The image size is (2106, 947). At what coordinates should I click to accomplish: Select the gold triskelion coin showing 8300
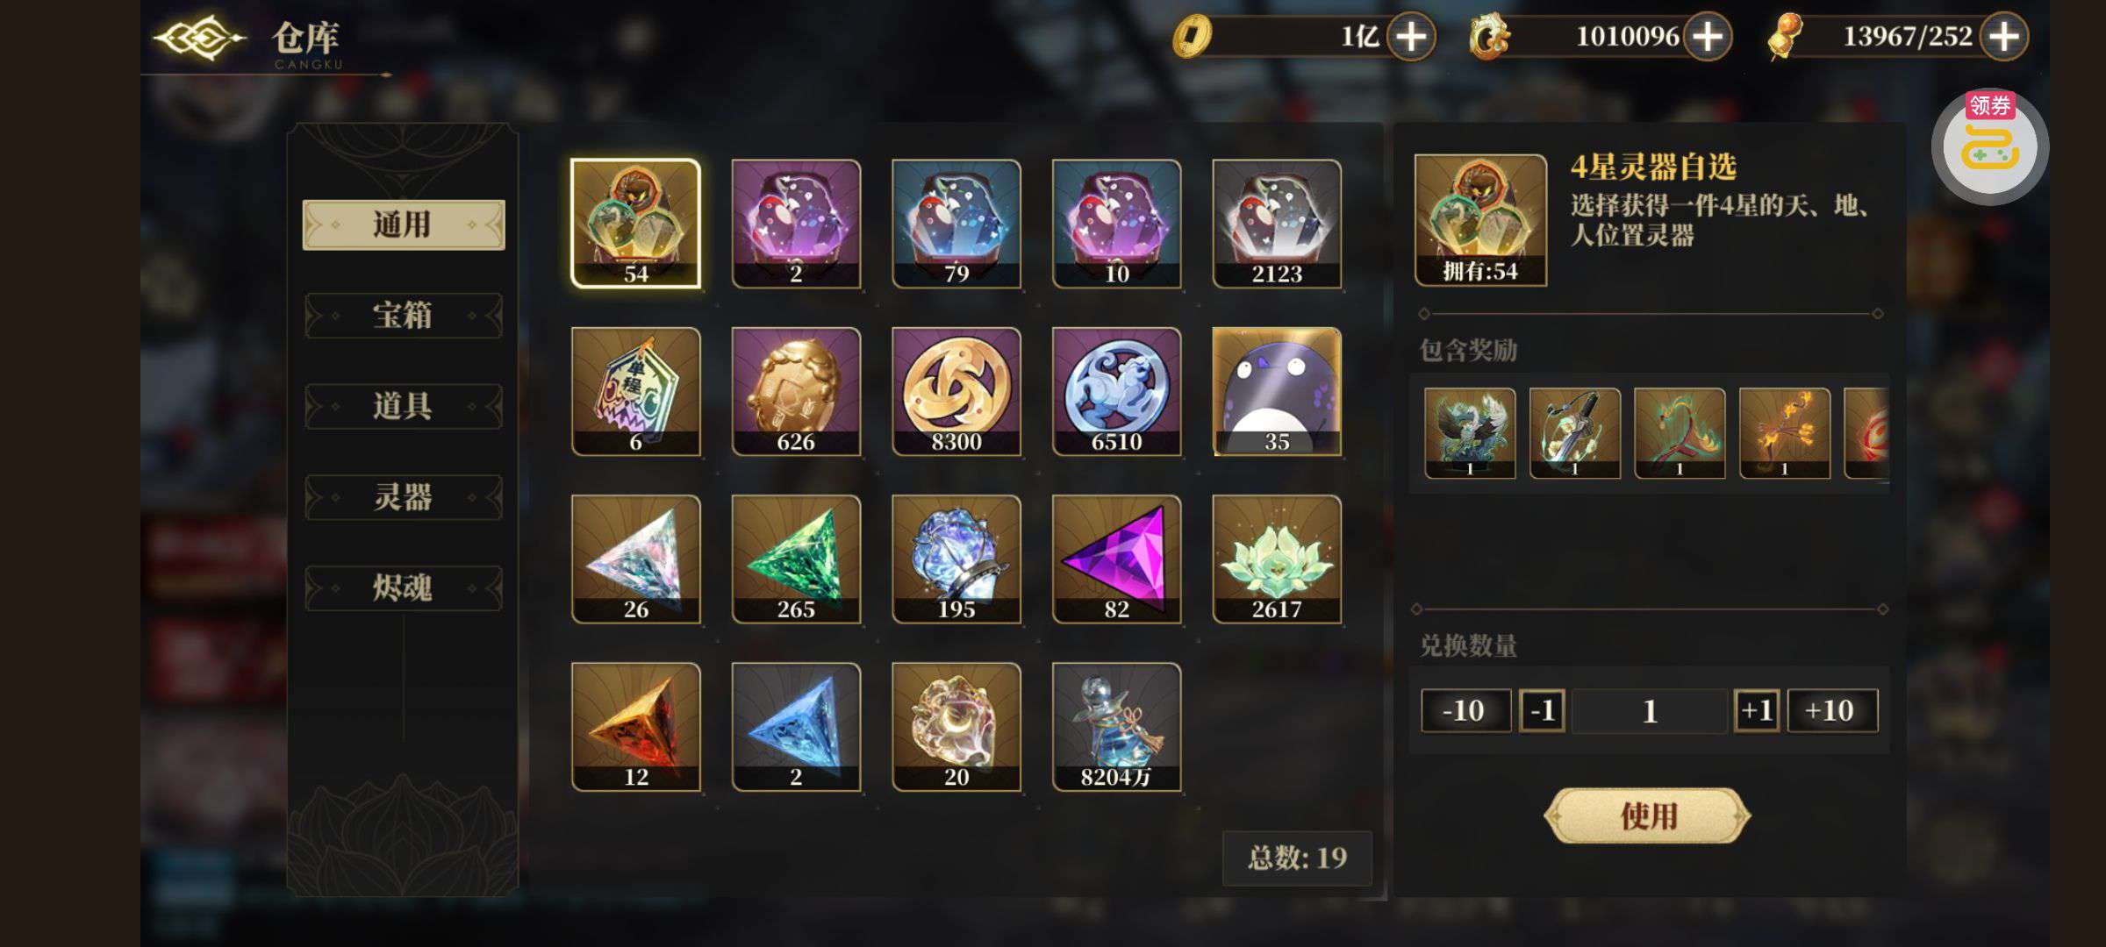pyautogui.click(x=956, y=391)
